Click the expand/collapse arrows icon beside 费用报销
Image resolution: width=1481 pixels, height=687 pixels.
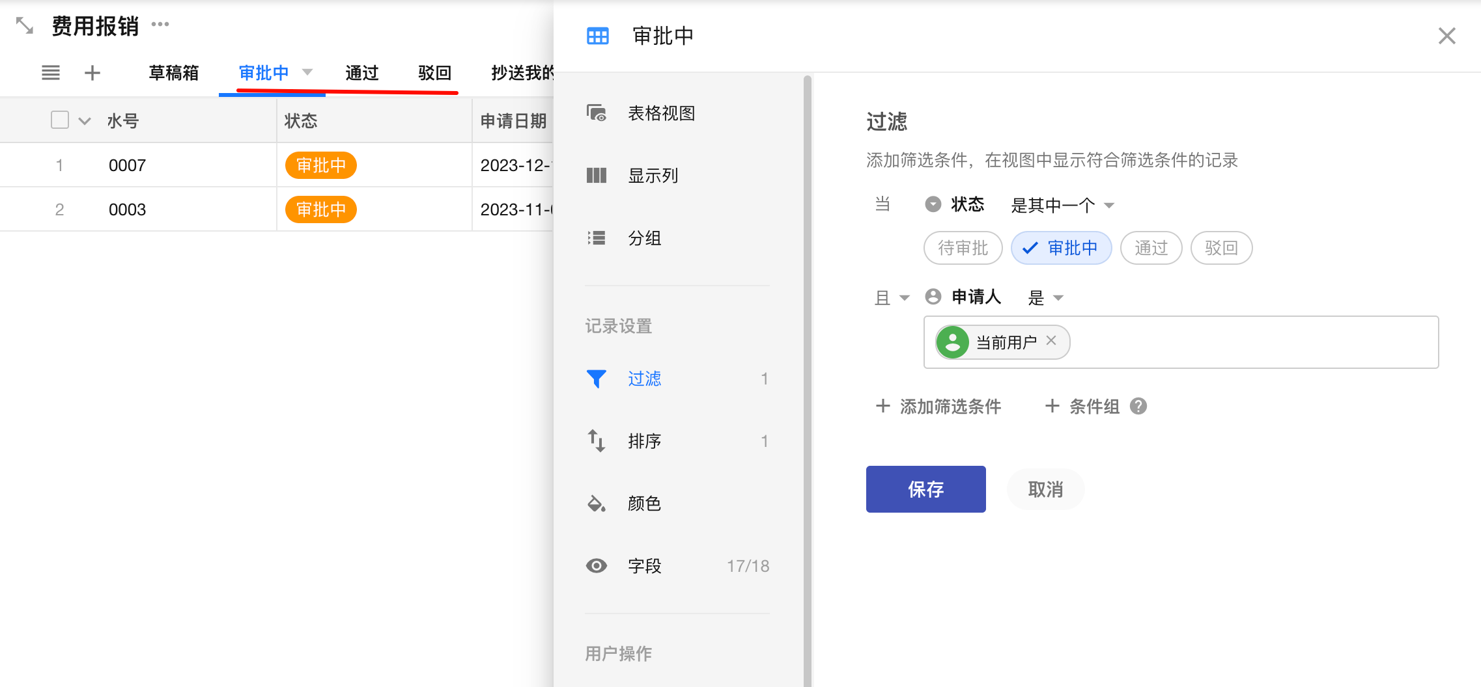pos(25,26)
